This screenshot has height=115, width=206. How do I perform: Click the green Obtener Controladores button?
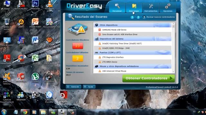point(148,78)
